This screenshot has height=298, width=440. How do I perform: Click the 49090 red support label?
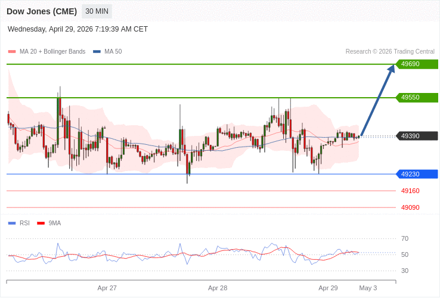pos(410,207)
